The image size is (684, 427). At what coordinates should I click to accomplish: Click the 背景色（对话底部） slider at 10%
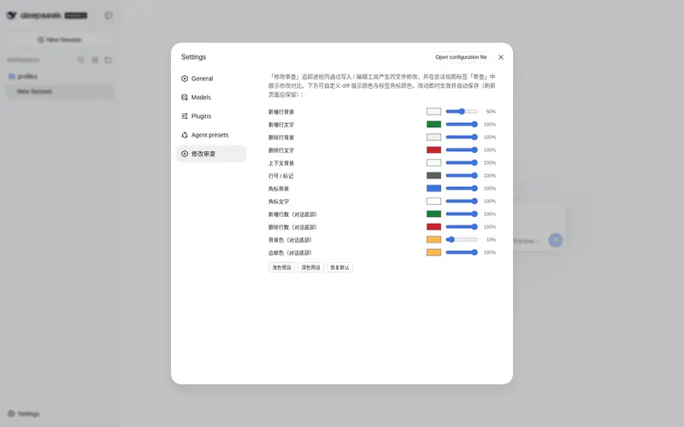click(462, 240)
